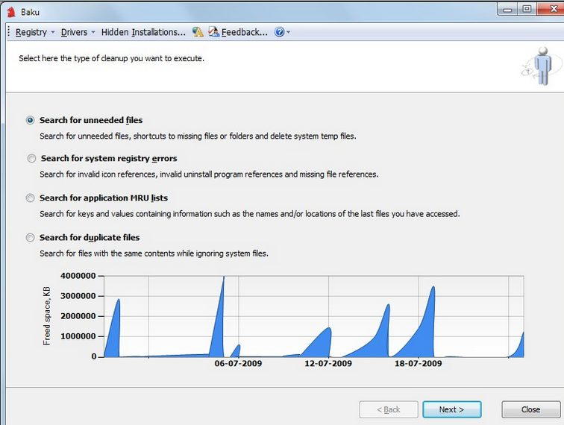Viewport: 564px width, 425px height.
Task: Click the Feedback pencil icon
Action: click(x=213, y=32)
